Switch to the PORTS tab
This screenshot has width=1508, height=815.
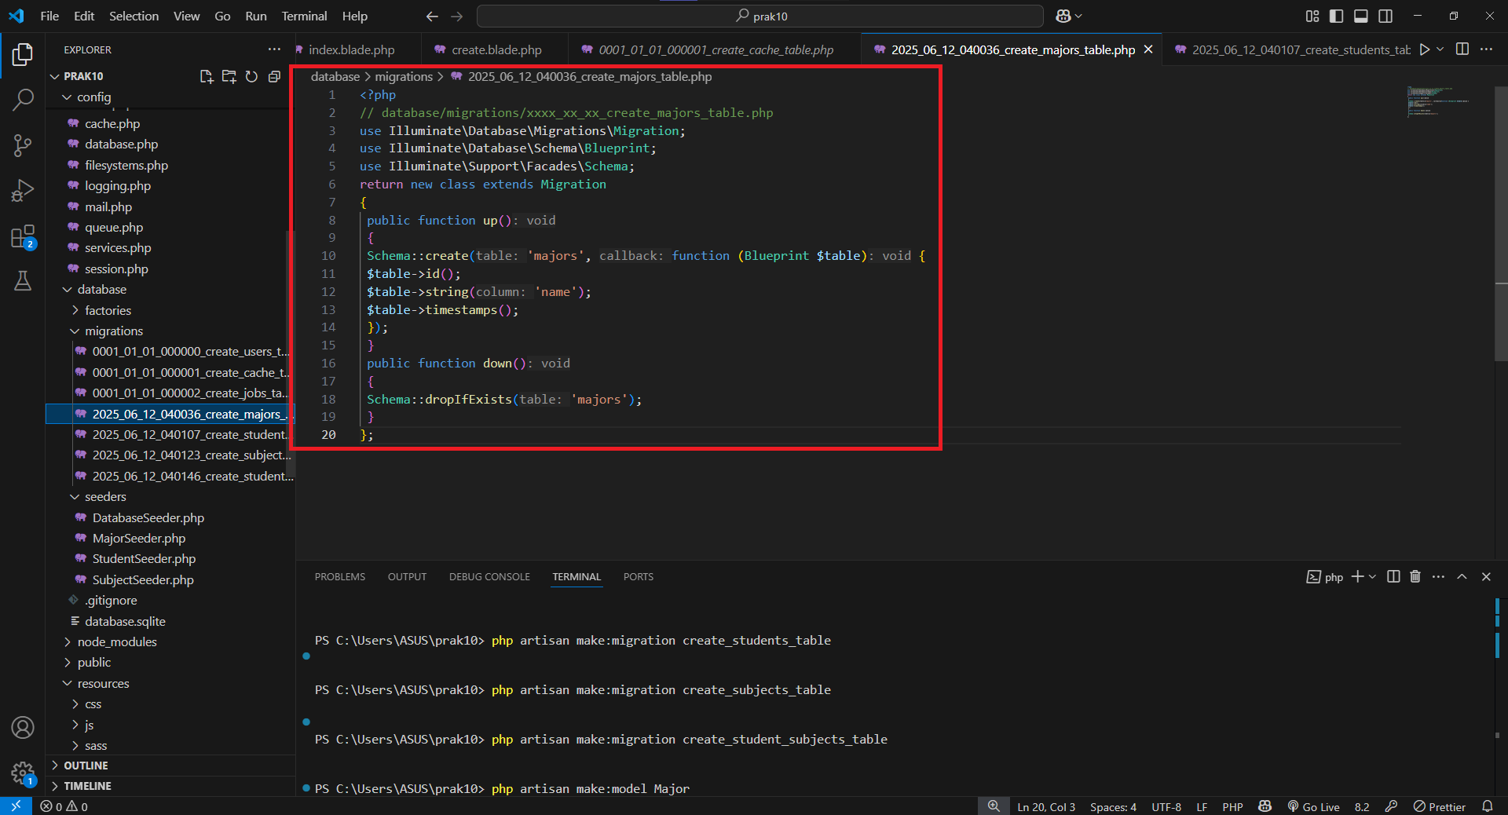pos(638,576)
